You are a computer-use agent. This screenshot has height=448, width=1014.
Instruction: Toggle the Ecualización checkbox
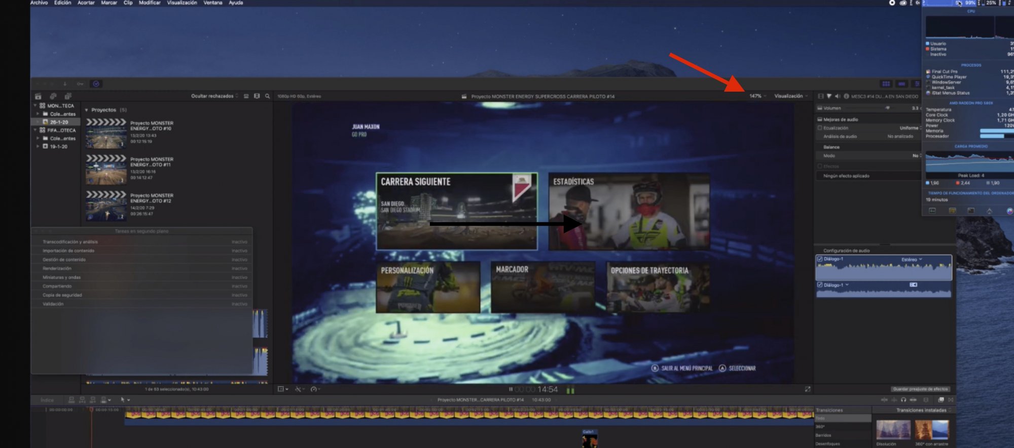coord(820,128)
